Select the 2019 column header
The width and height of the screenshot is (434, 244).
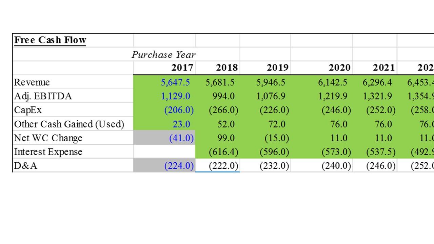click(x=265, y=68)
